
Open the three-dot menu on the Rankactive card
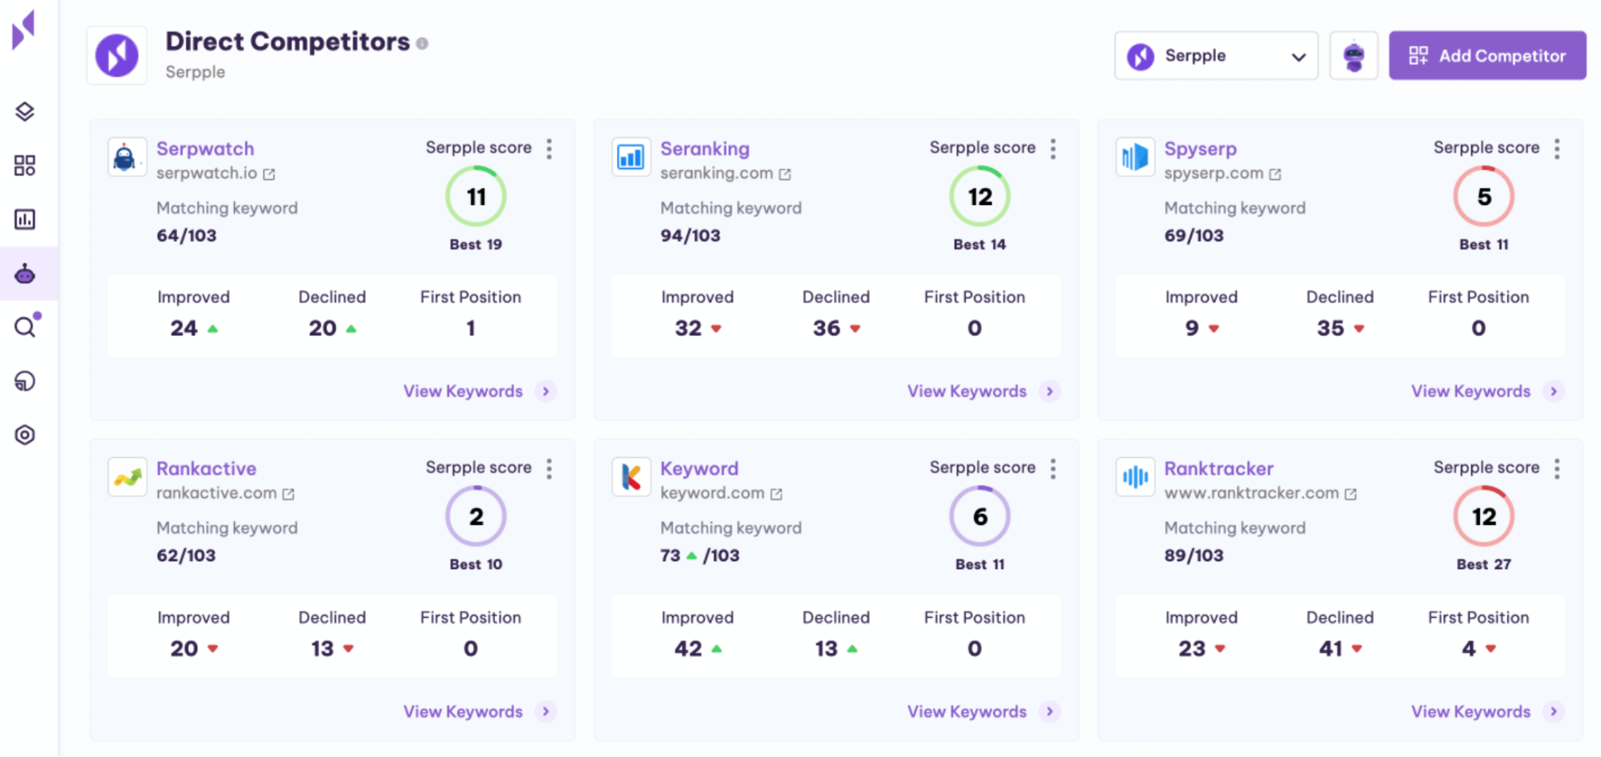tap(549, 469)
